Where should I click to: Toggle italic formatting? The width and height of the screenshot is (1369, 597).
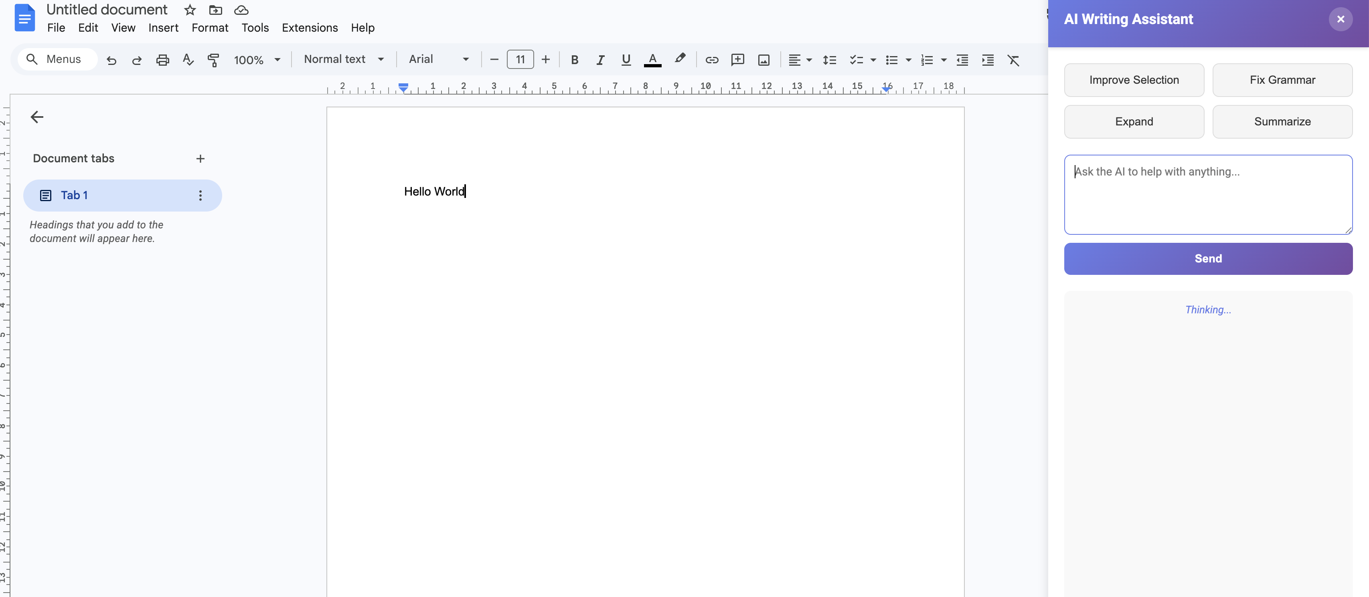(600, 59)
